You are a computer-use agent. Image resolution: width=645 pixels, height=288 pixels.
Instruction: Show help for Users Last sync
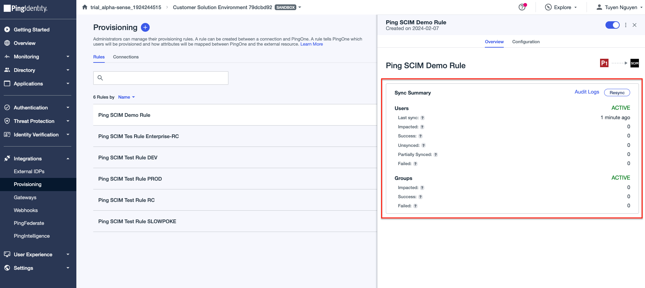(x=422, y=118)
